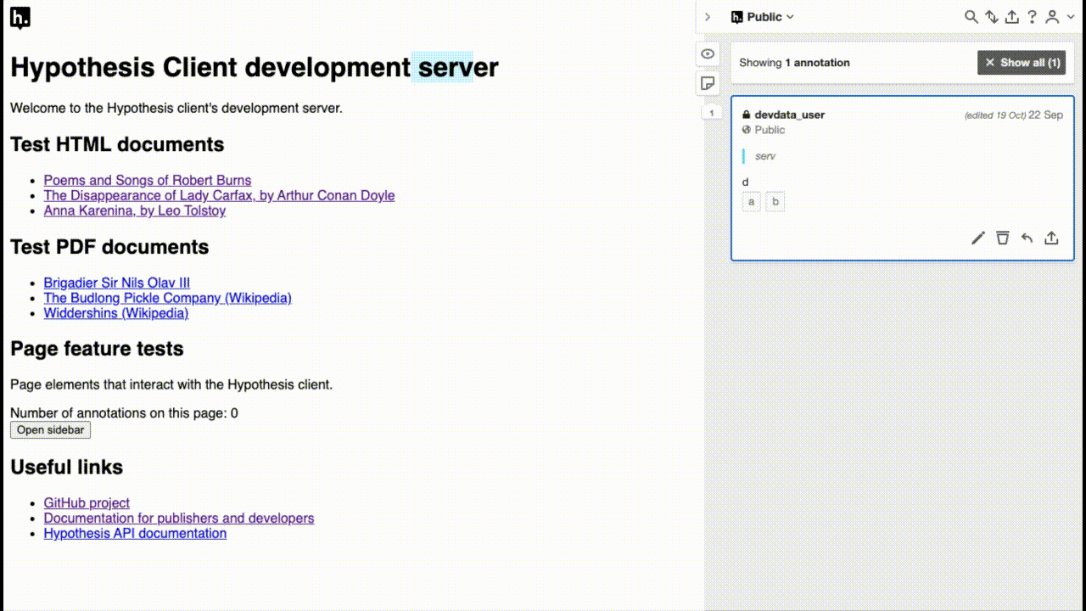Delete the annotation using the trash icon
The width and height of the screenshot is (1086, 611).
tap(1002, 238)
